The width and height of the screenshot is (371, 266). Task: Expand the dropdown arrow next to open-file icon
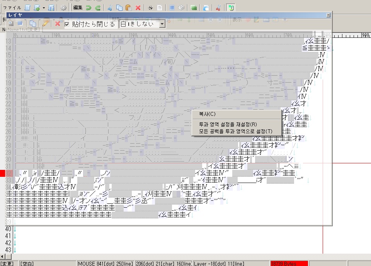tap(44, 7)
